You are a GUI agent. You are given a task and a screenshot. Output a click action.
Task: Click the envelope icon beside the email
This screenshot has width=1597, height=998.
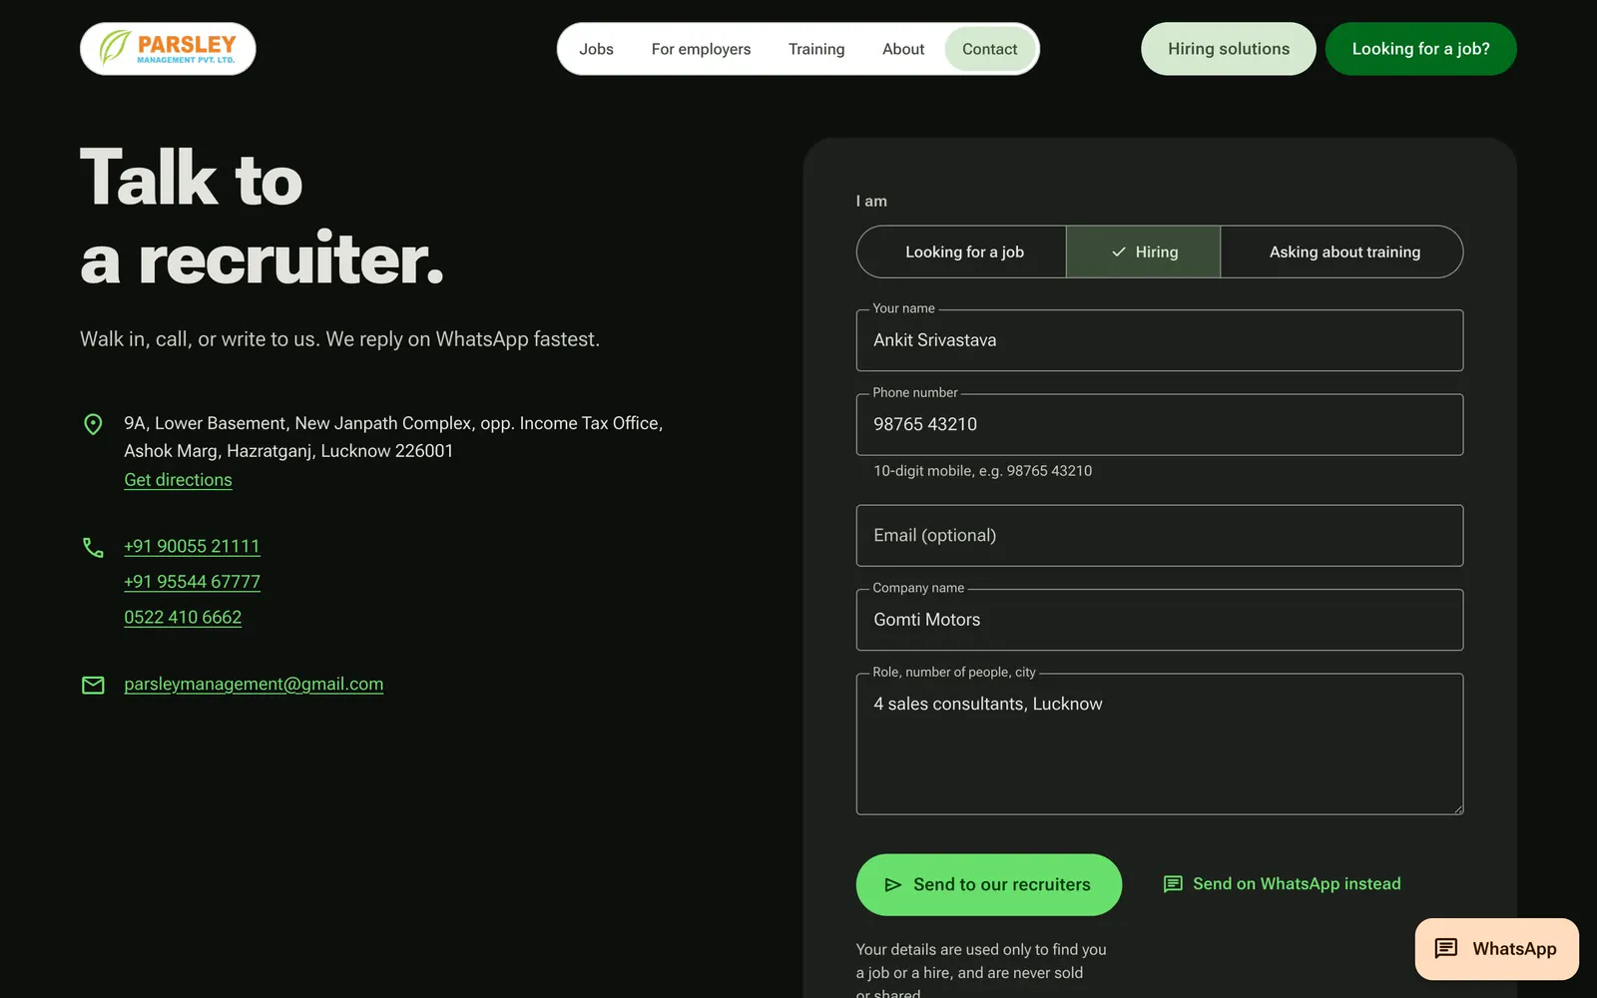click(x=93, y=685)
